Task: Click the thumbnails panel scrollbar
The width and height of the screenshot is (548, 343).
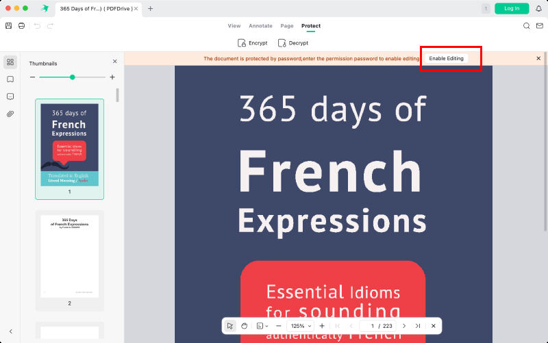Action: pos(117,95)
